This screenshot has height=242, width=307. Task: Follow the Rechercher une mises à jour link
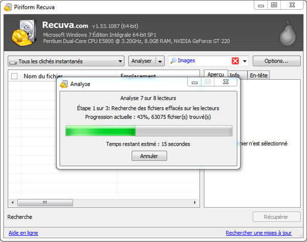[258, 233]
